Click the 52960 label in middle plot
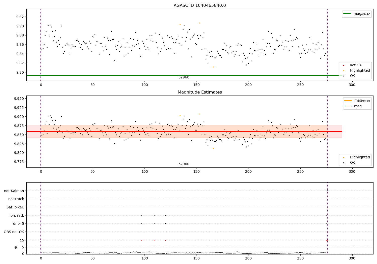 pos(184,164)
